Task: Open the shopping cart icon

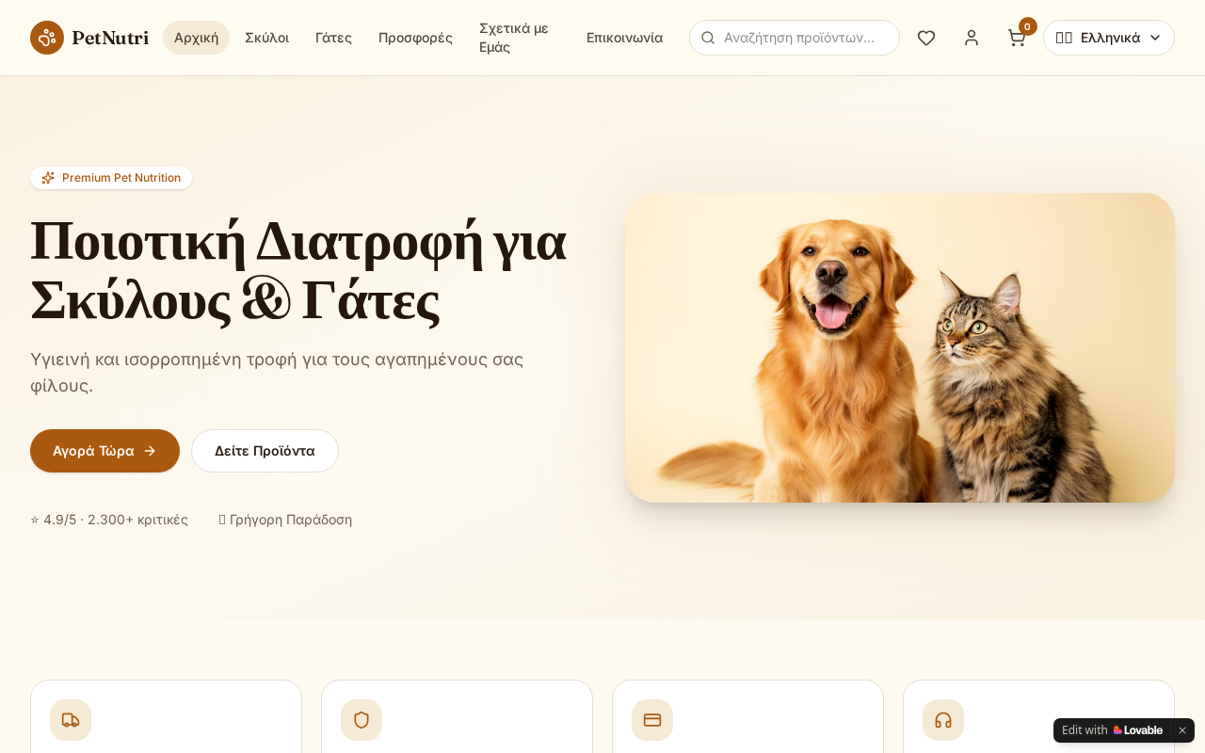Action: pyautogui.click(x=1017, y=38)
